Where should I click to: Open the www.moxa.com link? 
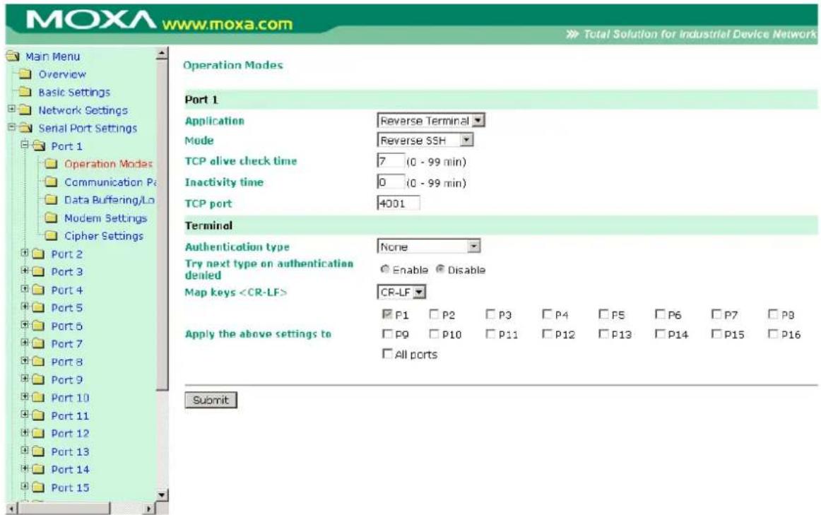[x=228, y=24]
